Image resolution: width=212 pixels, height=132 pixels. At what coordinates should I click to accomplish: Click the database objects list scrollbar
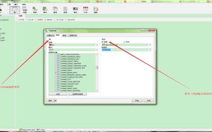pyautogui.click(x=97, y=68)
